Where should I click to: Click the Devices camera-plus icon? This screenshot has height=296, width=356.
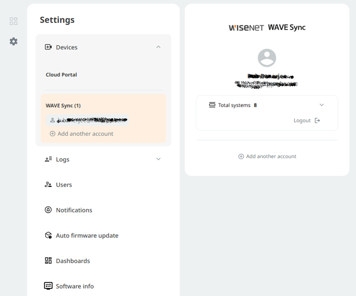48,47
